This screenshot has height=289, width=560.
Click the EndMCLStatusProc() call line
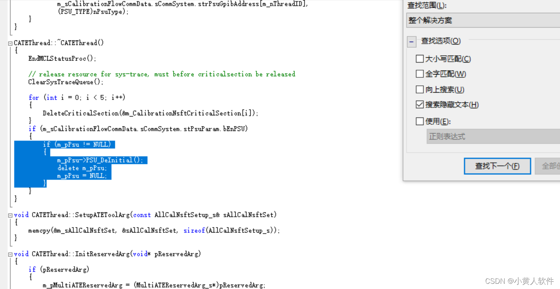62,59
